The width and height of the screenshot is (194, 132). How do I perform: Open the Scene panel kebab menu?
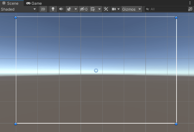pyautogui.click(x=190, y=3)
